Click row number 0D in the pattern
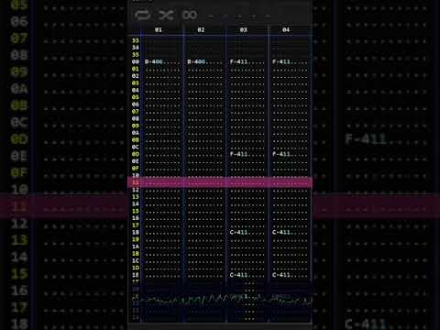The height and width of the screenshot is (330, 440). tap(136, 154)
